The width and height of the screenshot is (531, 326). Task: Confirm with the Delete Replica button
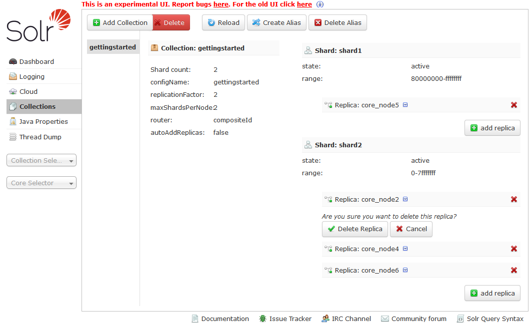coord(355,229)
